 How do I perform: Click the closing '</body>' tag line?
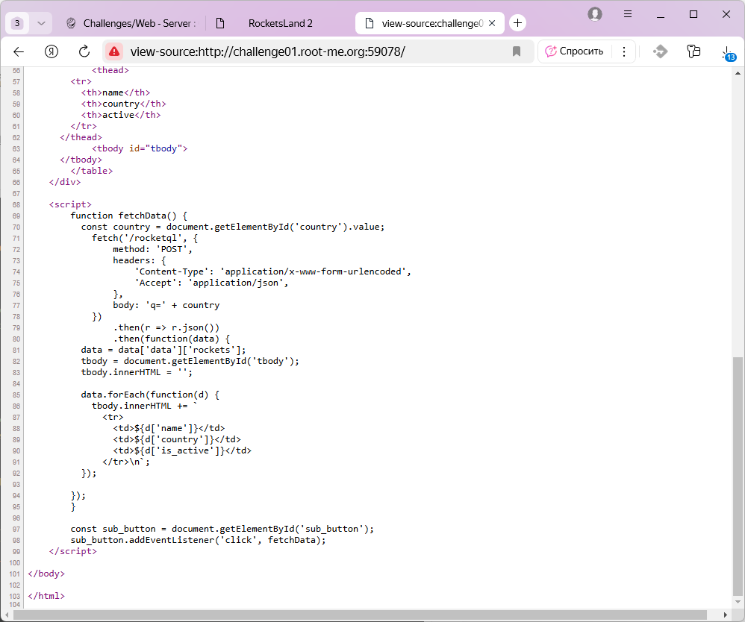[x=46, y=574]
